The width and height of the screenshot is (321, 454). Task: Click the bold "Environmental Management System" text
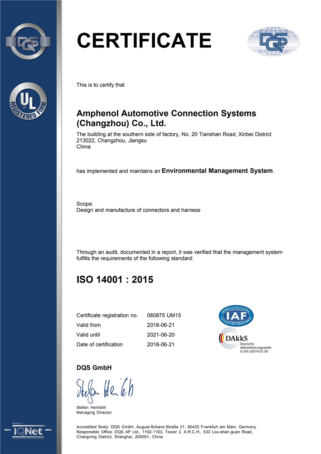[217, 171]
